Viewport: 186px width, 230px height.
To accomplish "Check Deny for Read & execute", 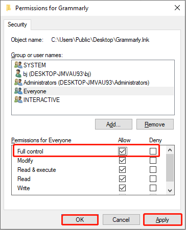I will click(153, 169).
